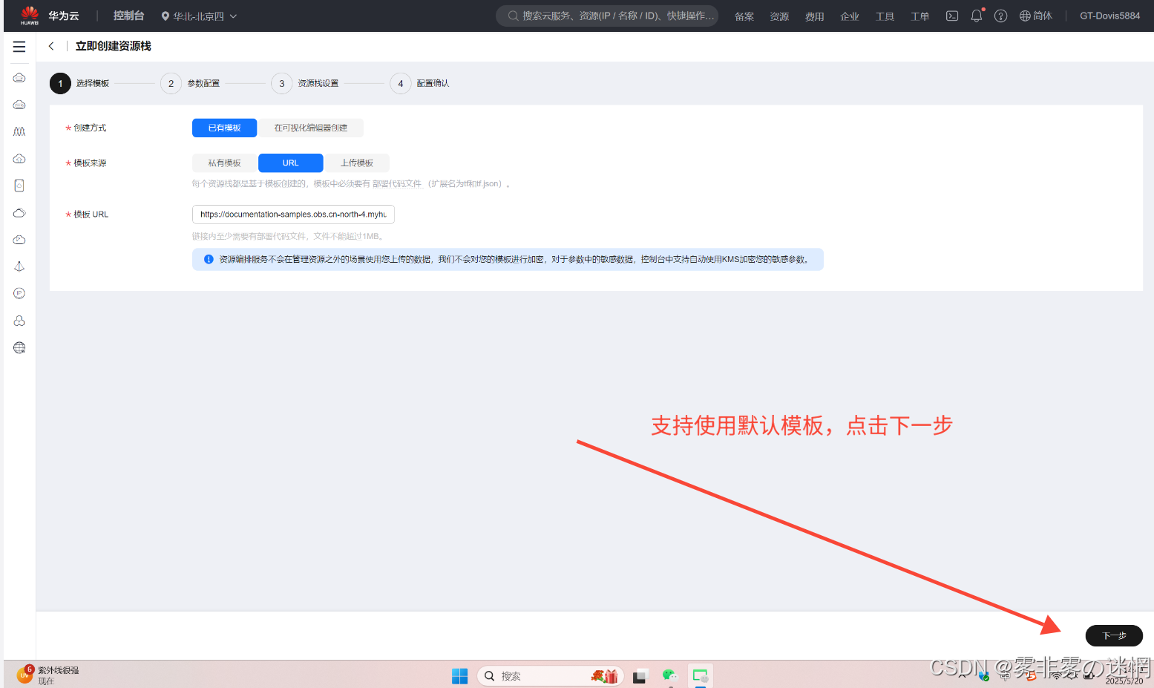Image resolution: width=1154 pixels, height=688 pixels.
Task: Choose 上传模板 as template source
Action: pos(357,163)
